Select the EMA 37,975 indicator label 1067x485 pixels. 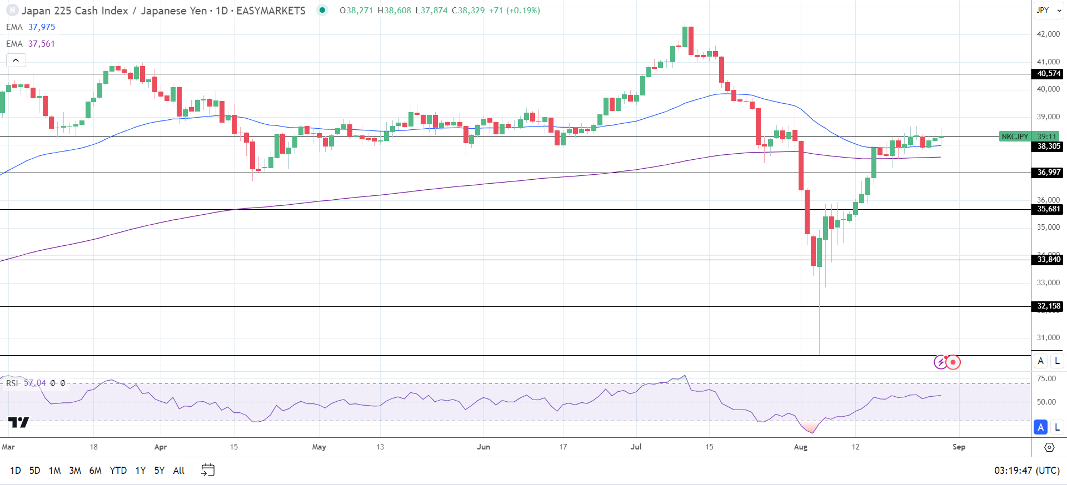point(31,27)
